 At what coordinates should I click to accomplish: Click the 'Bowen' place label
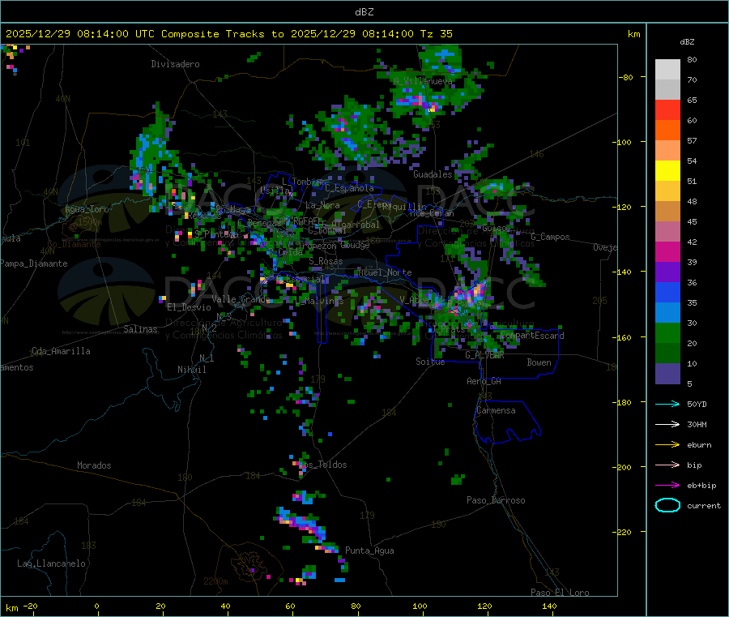click(x=539, y=362)
